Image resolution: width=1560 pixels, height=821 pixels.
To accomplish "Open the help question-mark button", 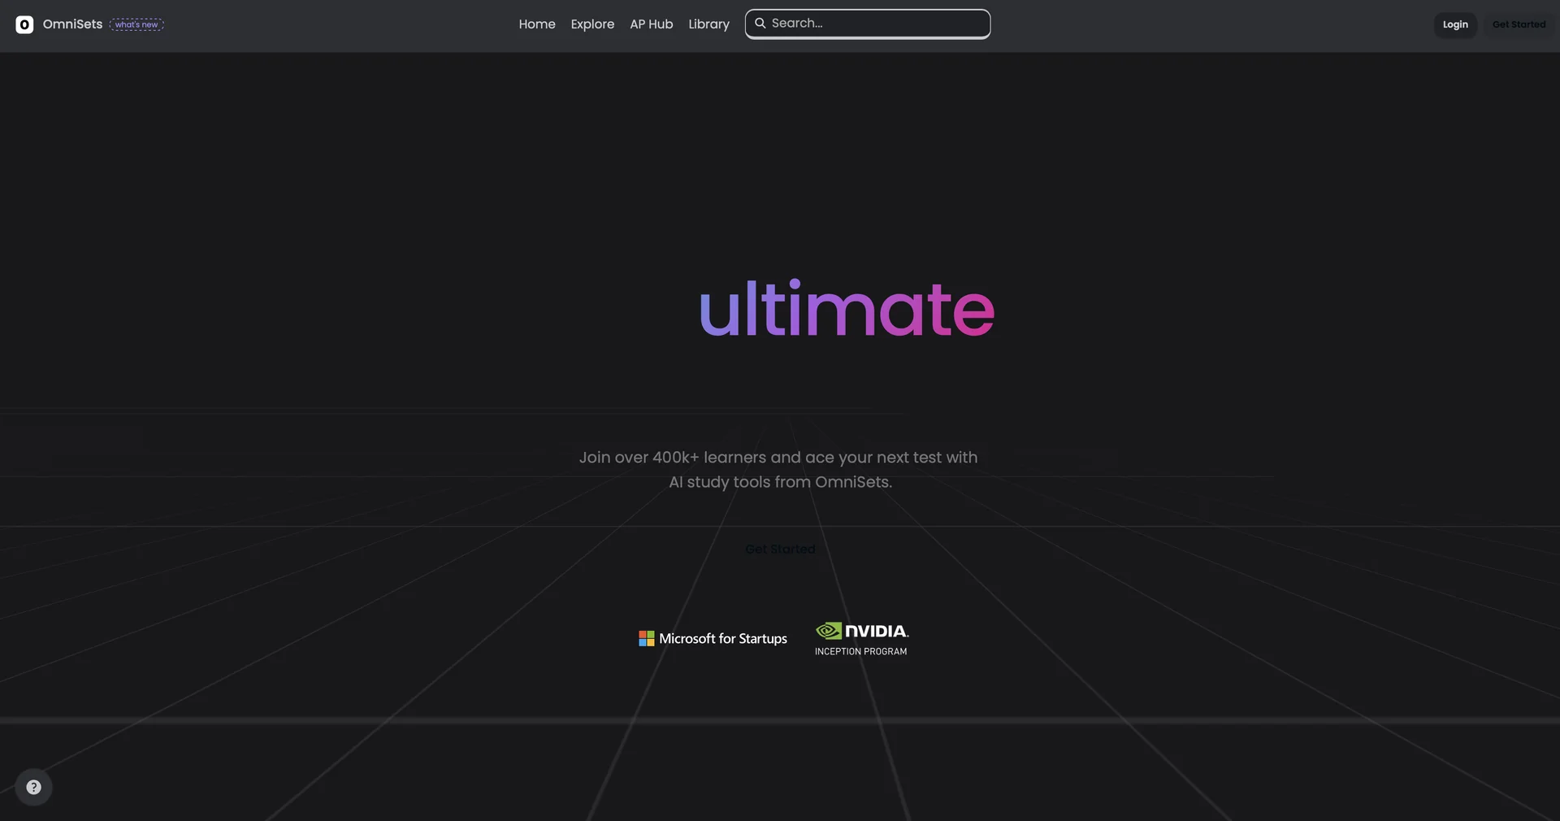I will click(x=33, y=787).
